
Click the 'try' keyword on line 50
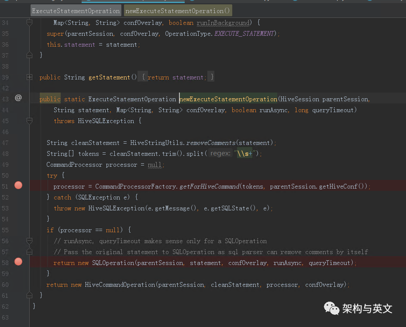(52, 176)
